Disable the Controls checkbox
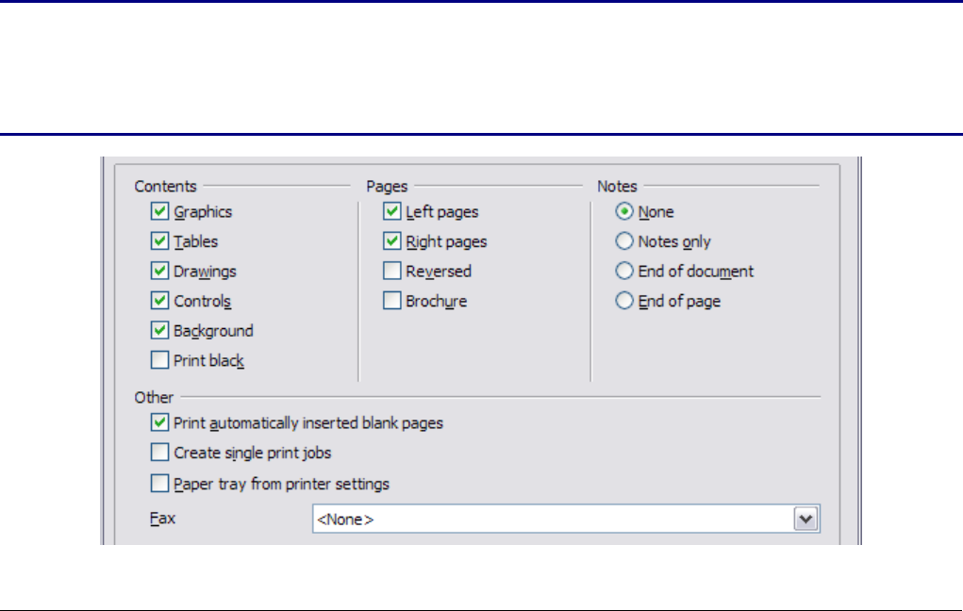The image size is (963, 611). coord(159,302)
